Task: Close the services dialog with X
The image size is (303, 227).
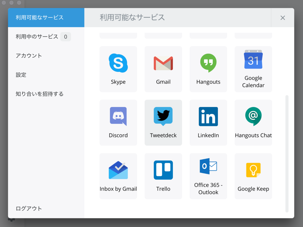Action: [283, 17]
